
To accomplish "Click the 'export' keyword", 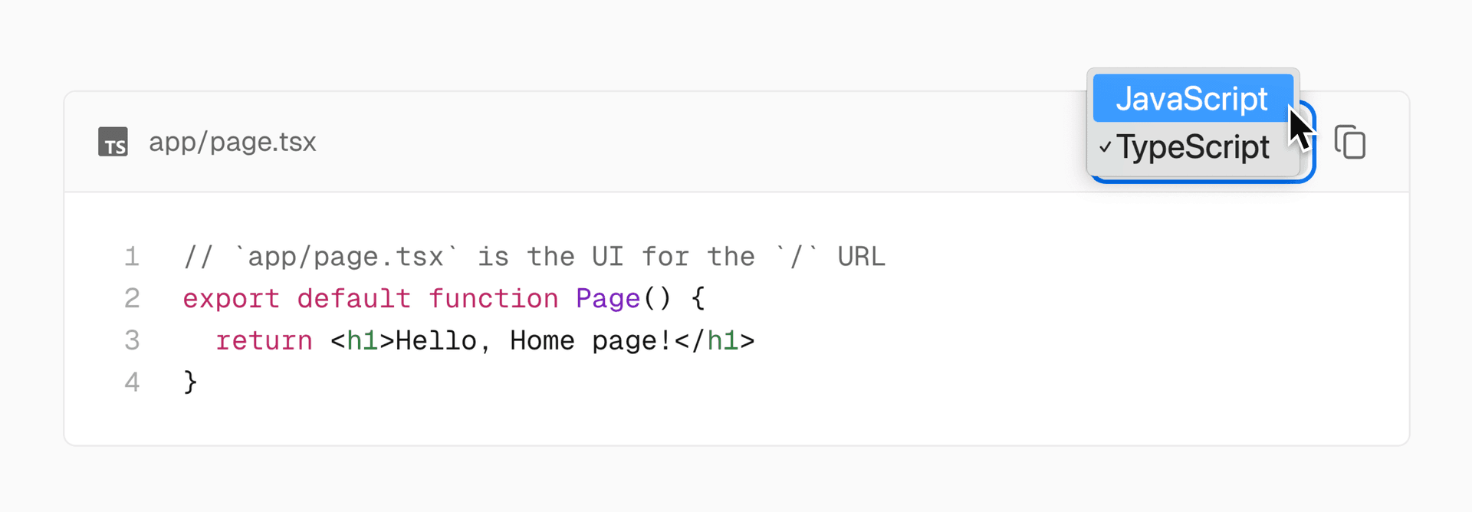I will (x=231, y=298).
